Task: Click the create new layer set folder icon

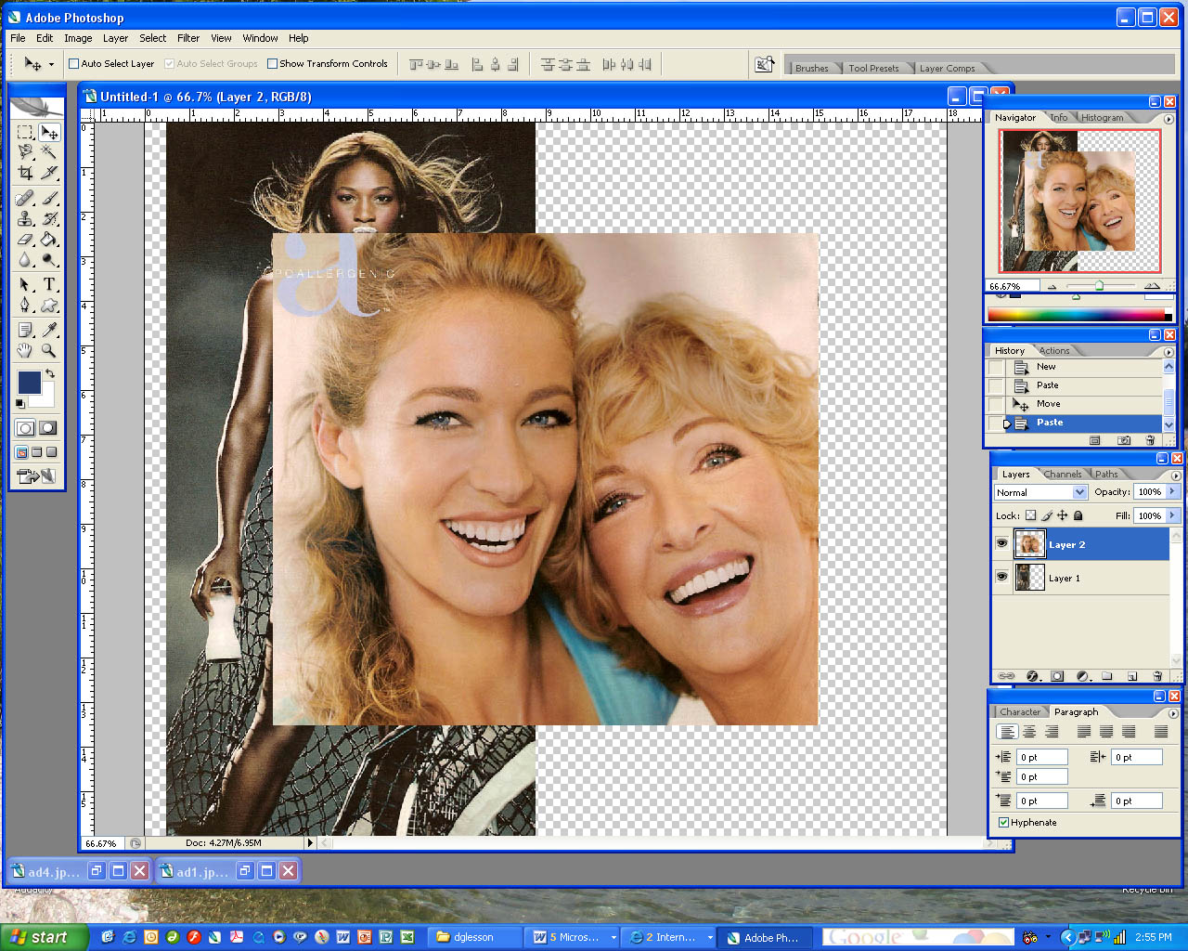Action: tap(1107, 676)
